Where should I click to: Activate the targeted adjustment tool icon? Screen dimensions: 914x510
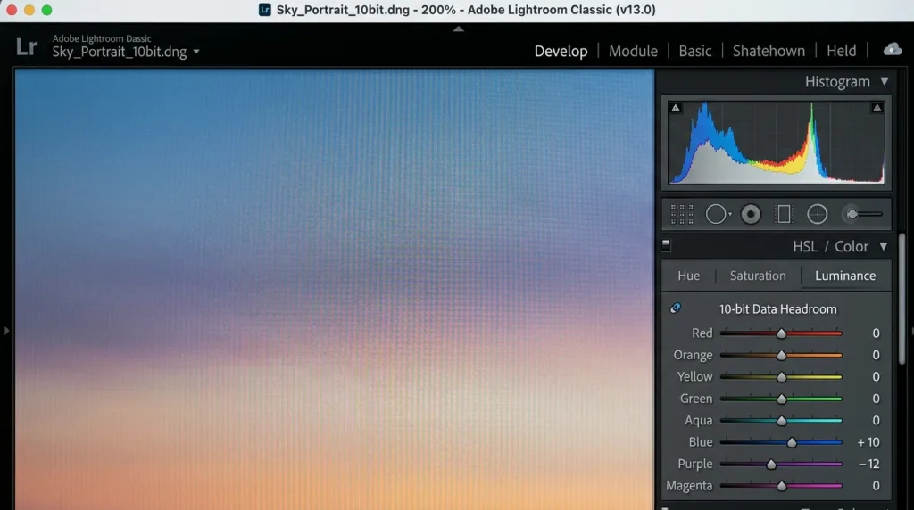[675, 308]
